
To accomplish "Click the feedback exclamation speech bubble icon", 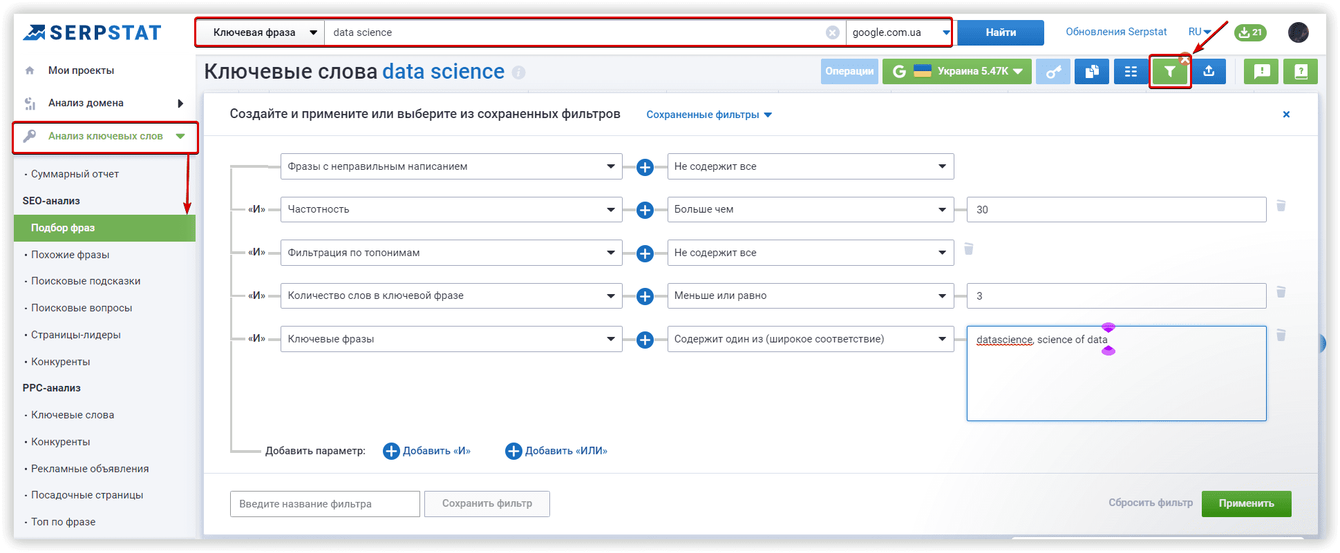I will (x=1261, y=72).
